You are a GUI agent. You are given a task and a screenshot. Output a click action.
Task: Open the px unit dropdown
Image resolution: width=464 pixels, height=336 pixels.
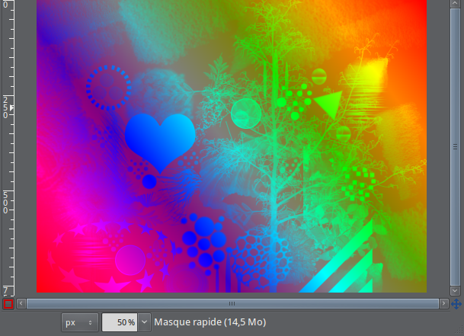pos(79,322)
